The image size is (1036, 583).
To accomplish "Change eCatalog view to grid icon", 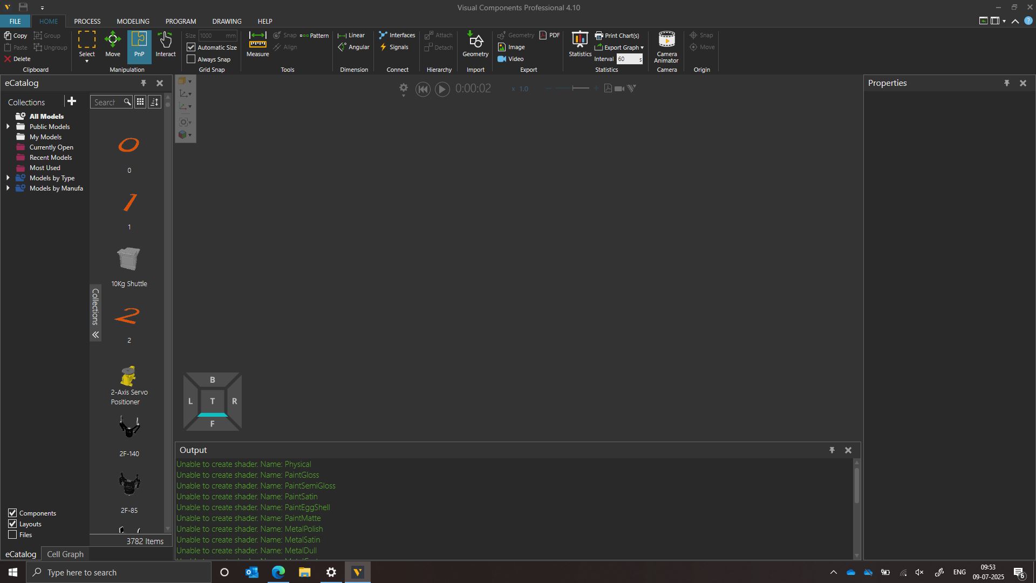I will (140, 102).
